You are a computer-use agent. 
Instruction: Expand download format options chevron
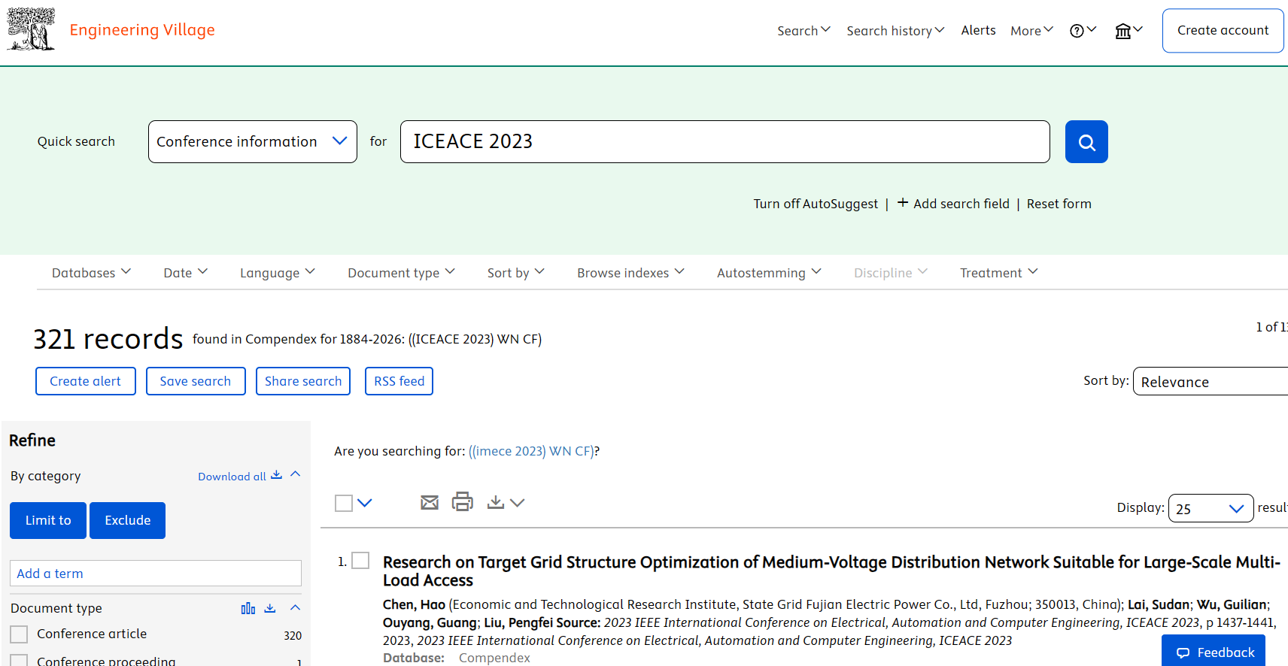(517, 503)
